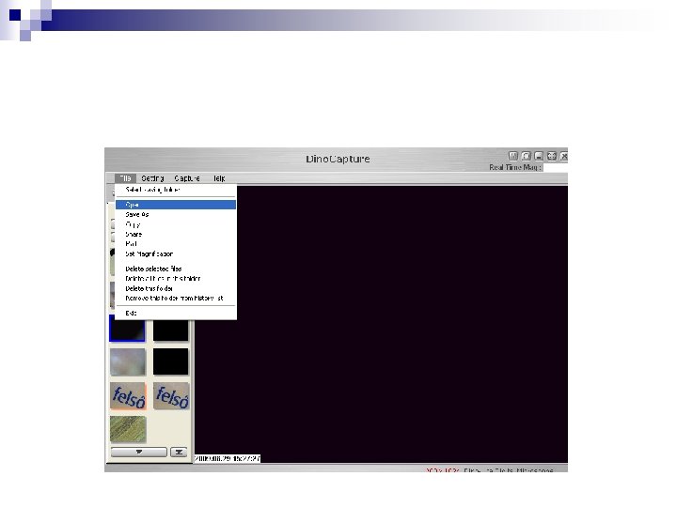Click the highlighted Open menu entry
Screen dimensions: 677x507
tap(176, 205)
